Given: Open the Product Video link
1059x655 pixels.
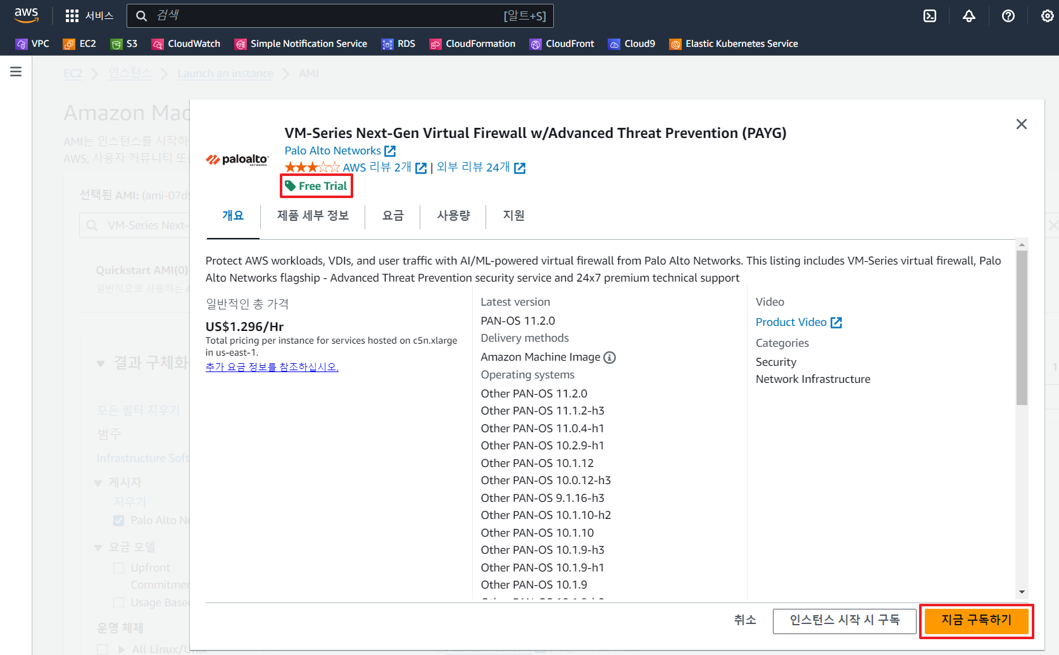Looking at the screenshot, I should (x=798, y=322).
